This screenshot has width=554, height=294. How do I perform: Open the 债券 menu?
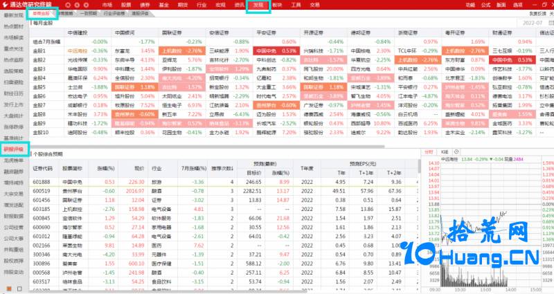[145, 5]
